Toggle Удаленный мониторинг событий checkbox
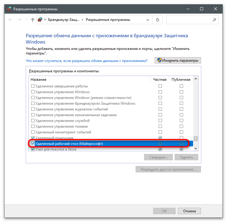The image size is (227, 222). point(33,132)
